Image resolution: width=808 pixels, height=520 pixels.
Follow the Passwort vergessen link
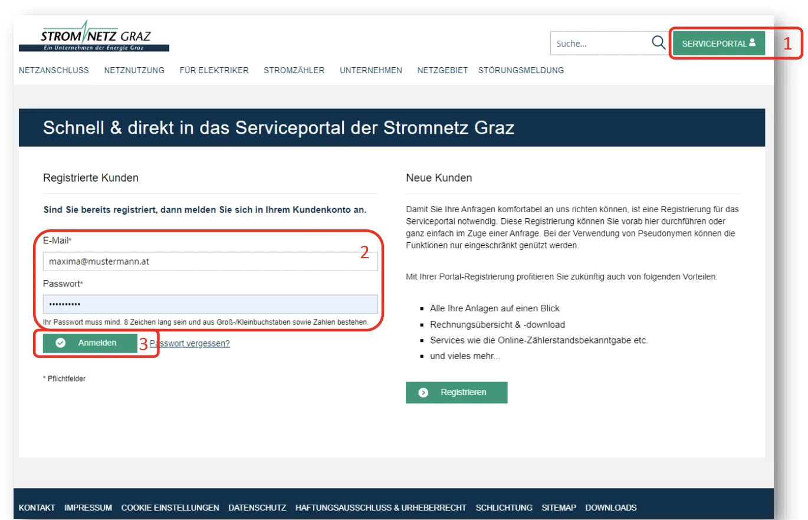189,343
